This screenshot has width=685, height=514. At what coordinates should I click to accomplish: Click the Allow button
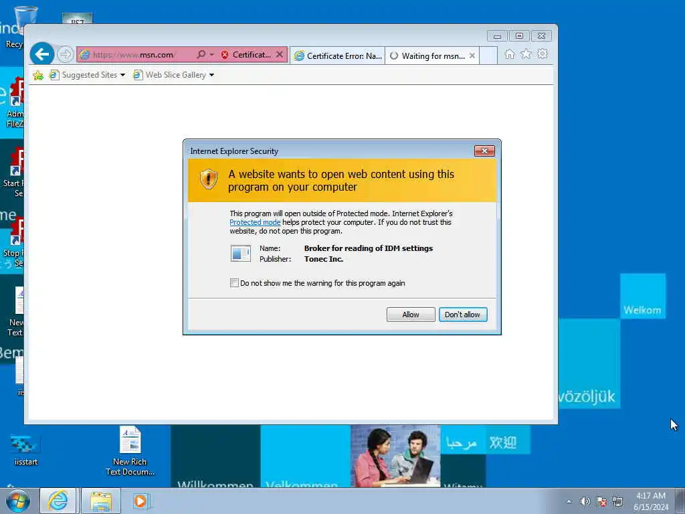coord(411,315)
